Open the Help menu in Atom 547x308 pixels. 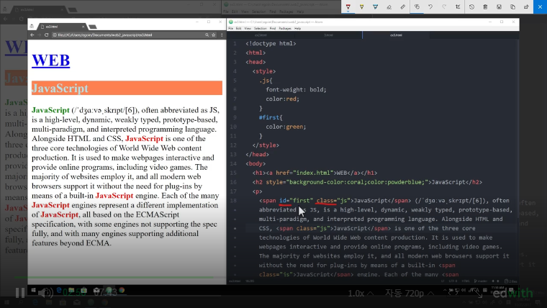[x=297, y=28]
